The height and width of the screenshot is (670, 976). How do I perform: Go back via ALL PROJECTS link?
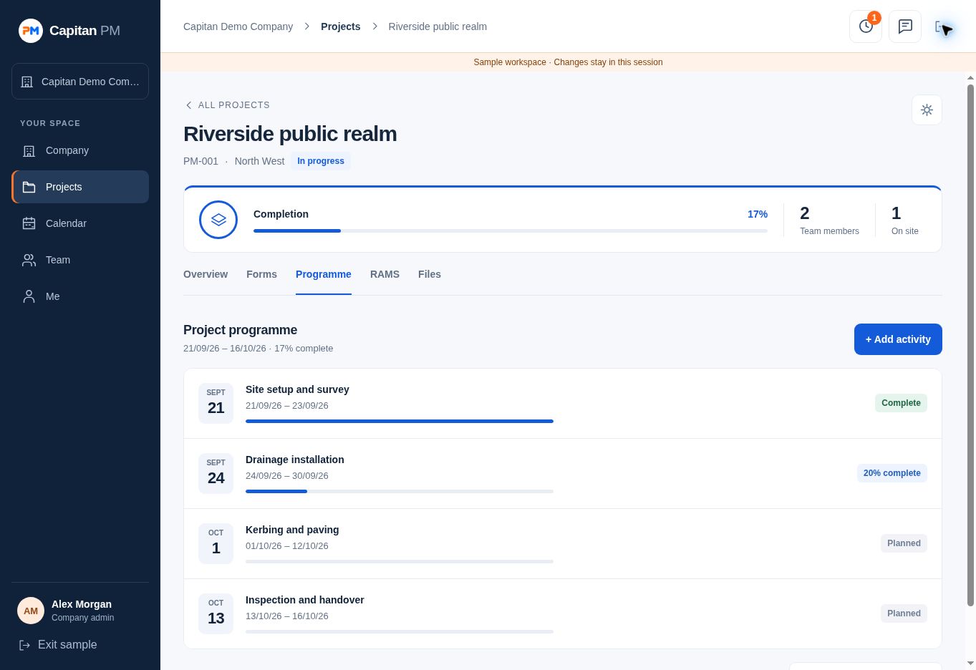coord(228,105)
